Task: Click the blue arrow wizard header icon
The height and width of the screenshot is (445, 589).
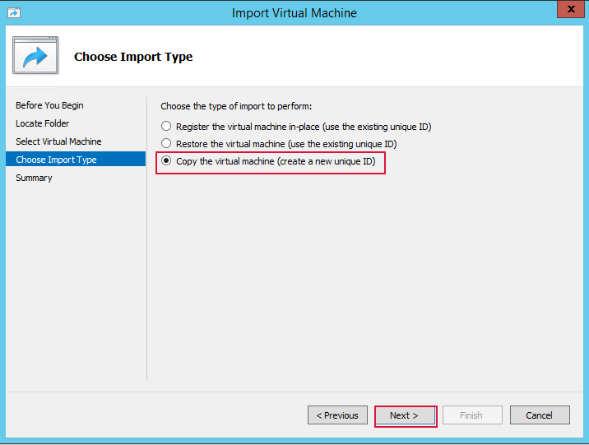Action: pos(35,56)
